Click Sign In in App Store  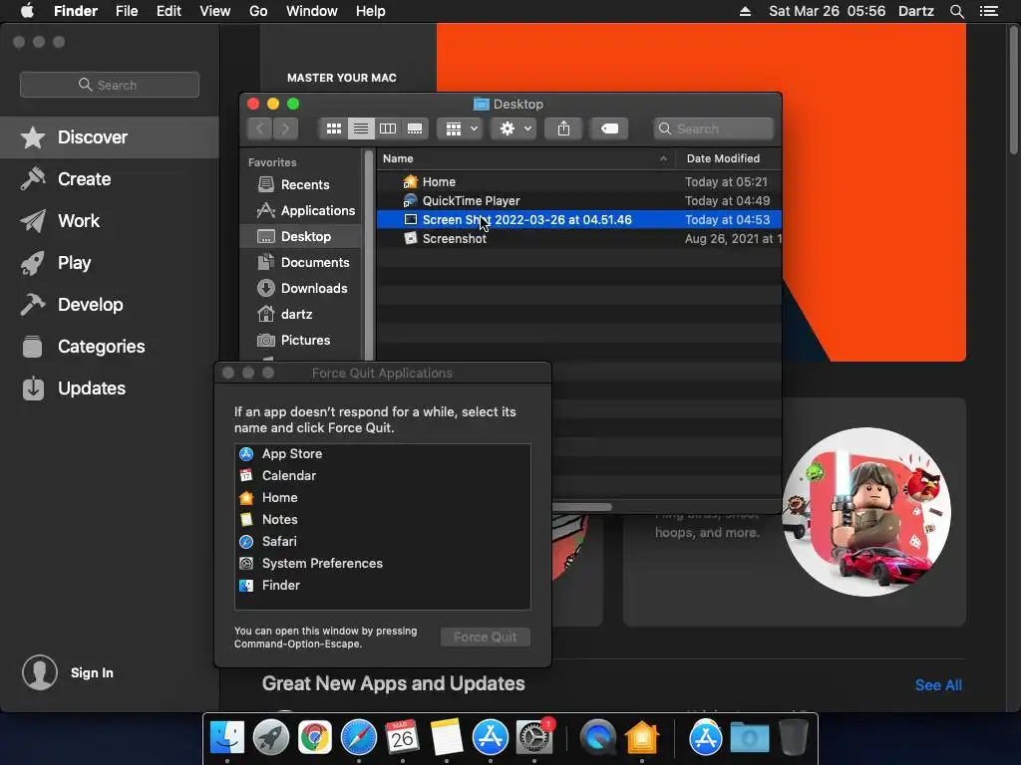tap(68, 672)
